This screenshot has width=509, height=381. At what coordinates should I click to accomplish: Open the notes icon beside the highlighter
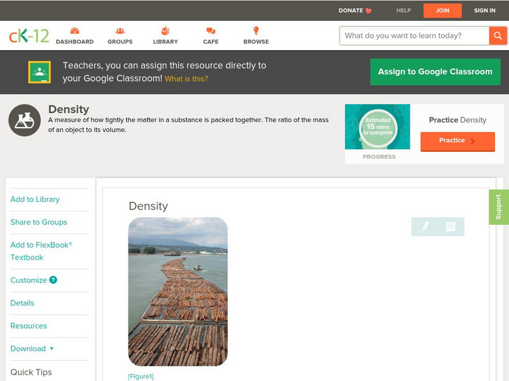(x=450, y=227)
